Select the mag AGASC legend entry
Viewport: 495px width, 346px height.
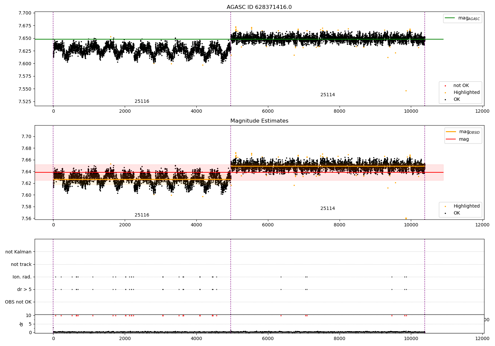pos(462,18)
